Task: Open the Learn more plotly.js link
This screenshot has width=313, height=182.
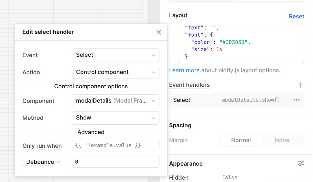Action: click(184, 70)
